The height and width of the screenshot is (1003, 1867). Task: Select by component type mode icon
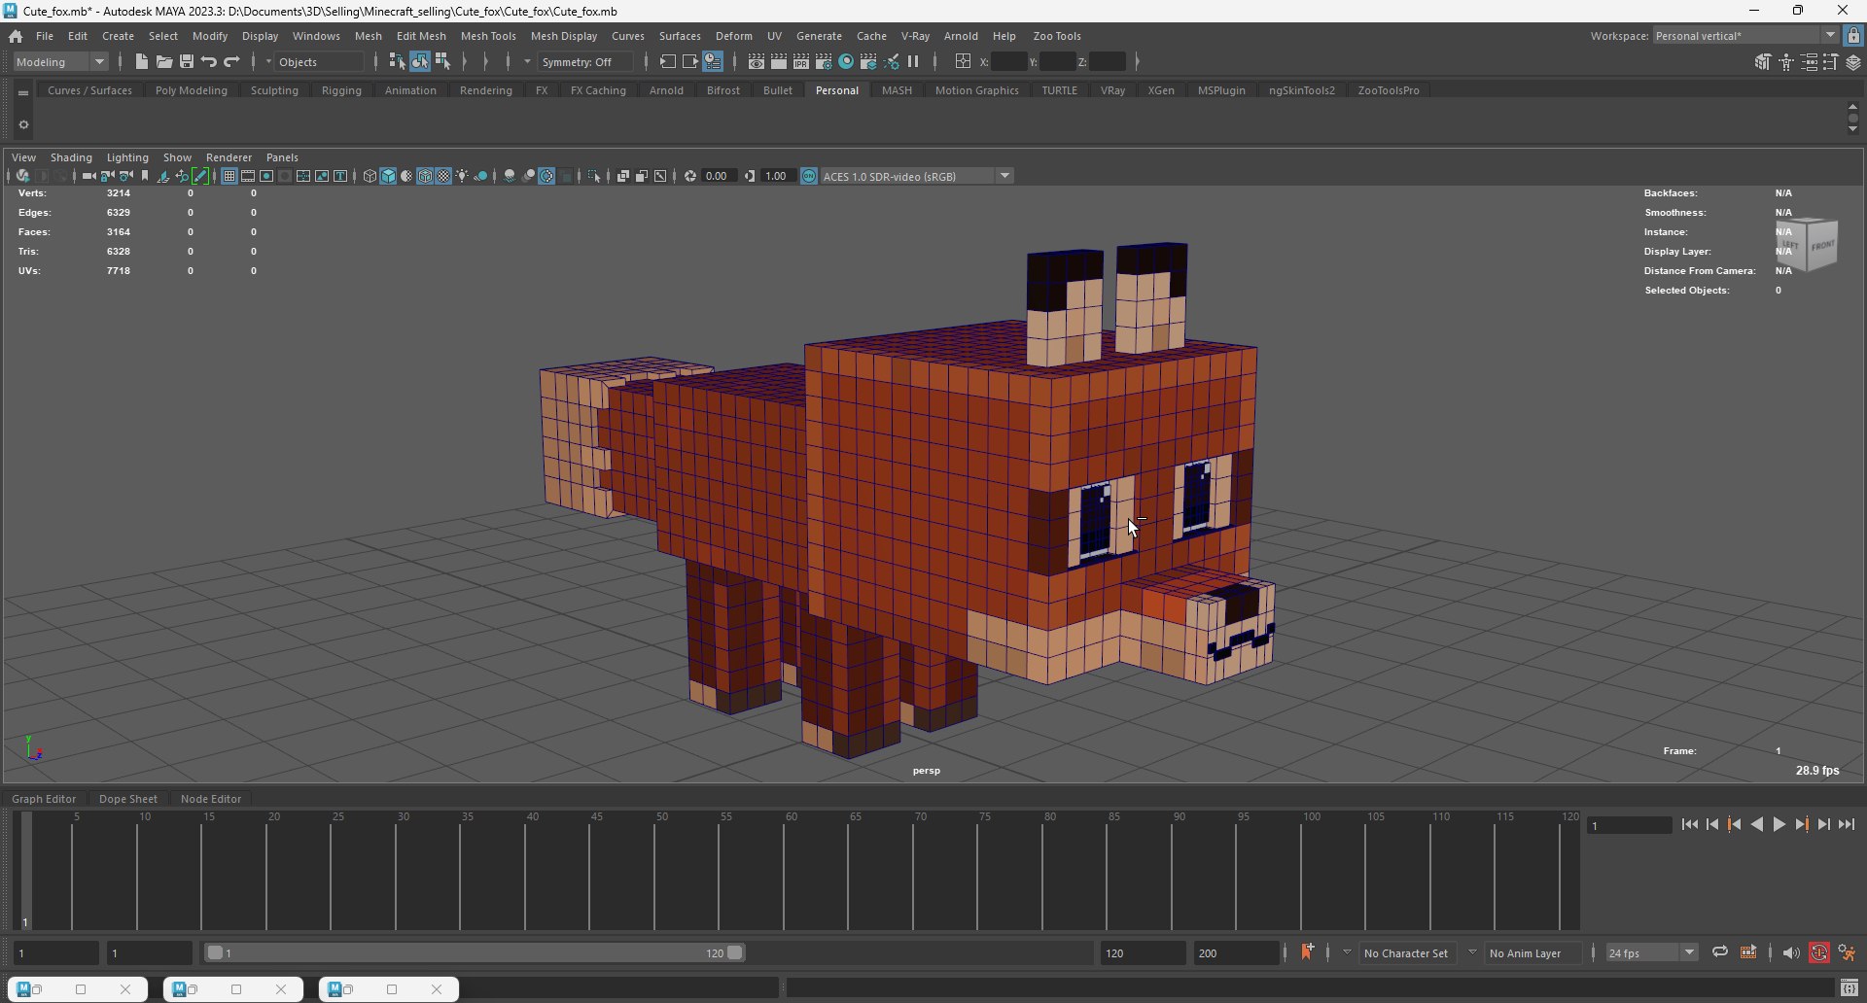pyautogui.click(x=442, y=61)
